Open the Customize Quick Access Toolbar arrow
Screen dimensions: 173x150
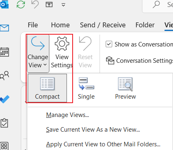tap(63, 5)
